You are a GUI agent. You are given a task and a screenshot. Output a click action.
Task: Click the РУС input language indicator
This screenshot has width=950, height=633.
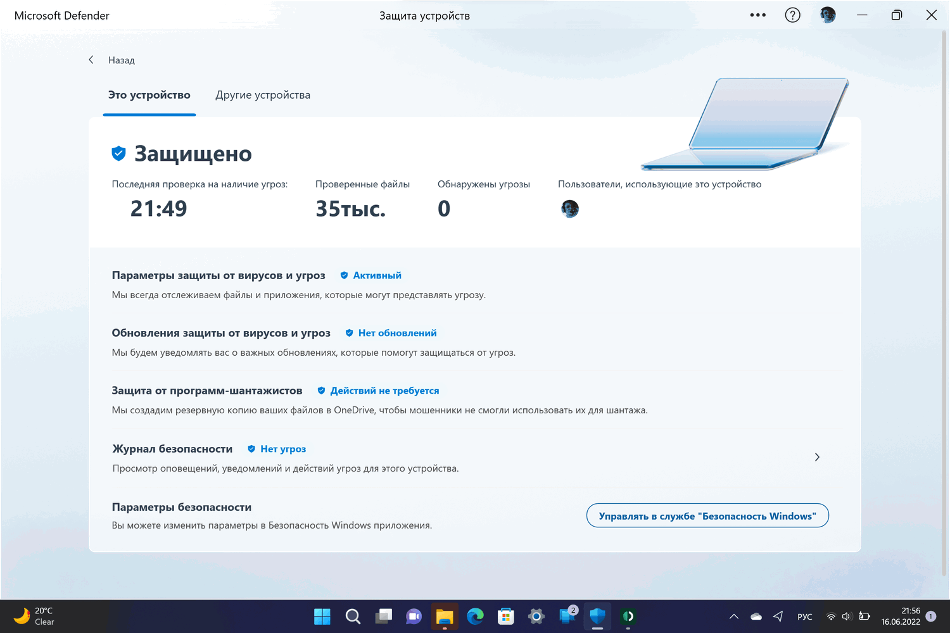[x=805, y=617]
